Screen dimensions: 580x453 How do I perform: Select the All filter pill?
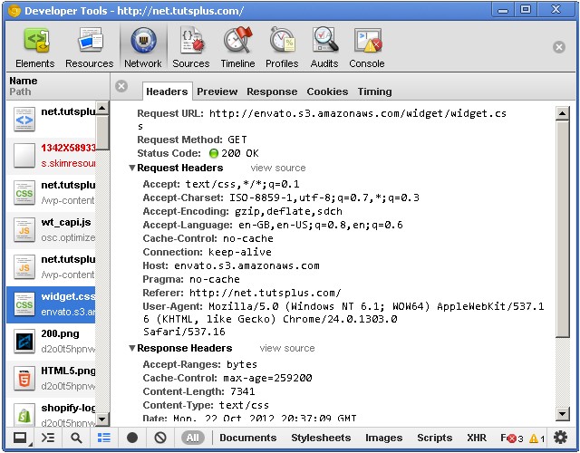point(193,438)
